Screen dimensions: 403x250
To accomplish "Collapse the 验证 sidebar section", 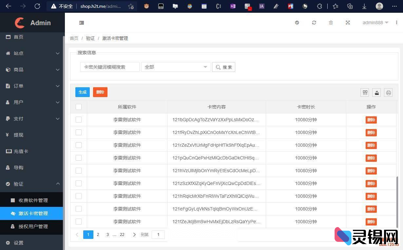I will click(x=32, y=184).
